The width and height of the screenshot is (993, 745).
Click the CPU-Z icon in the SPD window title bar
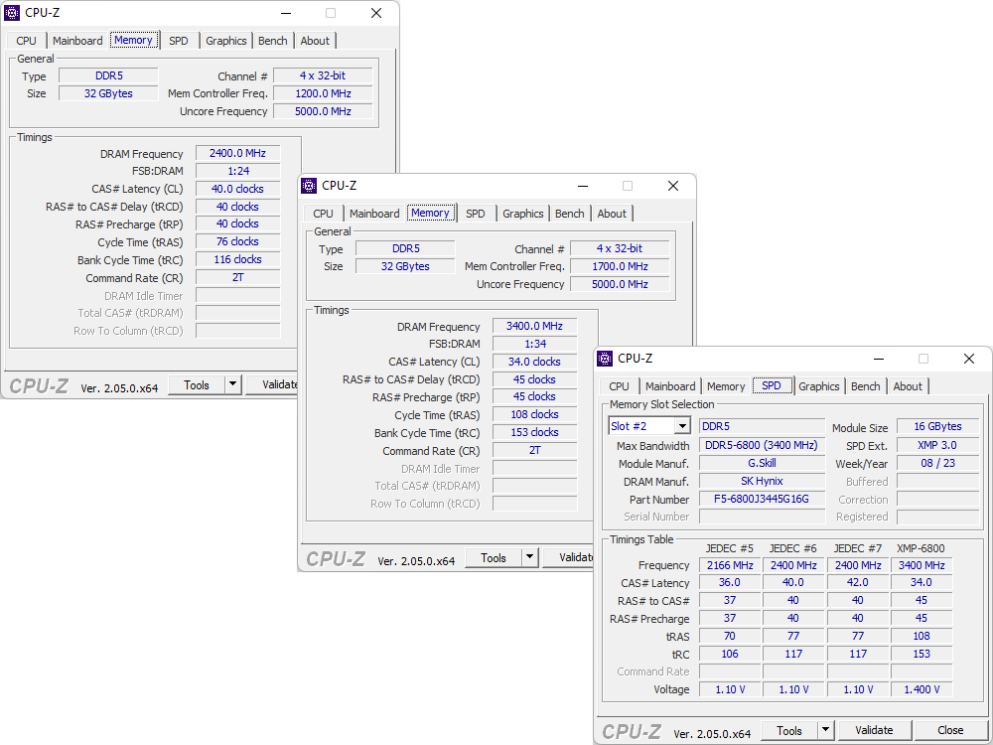click(605, 359)
